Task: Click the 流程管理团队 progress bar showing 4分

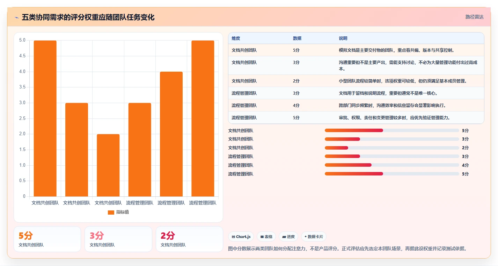Action: 392,165
